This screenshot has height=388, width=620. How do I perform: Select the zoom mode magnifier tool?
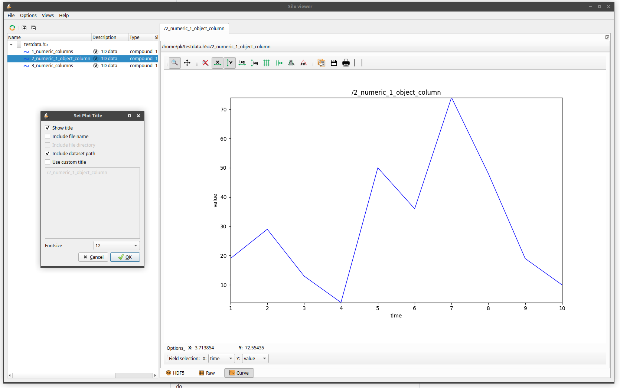(x=175, y=63)
